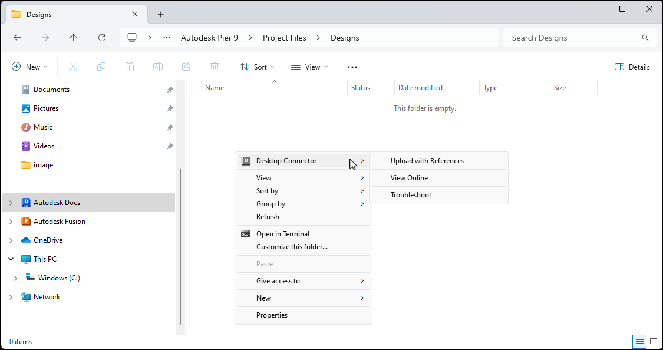Screen dimensions: 663x350
Task: Open the See more ellipsis menu
Action: 352,67
